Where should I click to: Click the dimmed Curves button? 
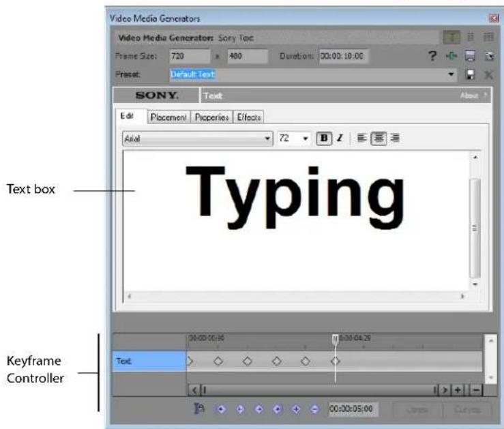pyautogui.click(x=467, y=410)
